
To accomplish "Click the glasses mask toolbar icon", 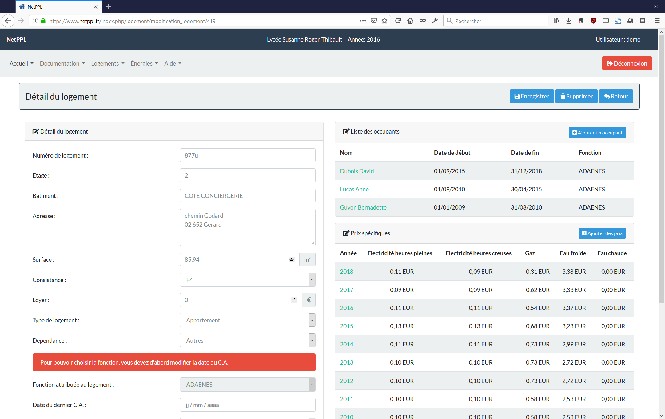I will (x=423, y=21).
